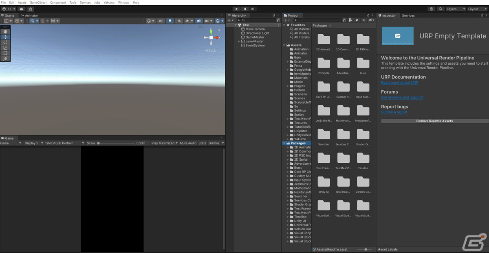Open 'Get answers and support' link
489x253 pixels.
pos(402,97)
